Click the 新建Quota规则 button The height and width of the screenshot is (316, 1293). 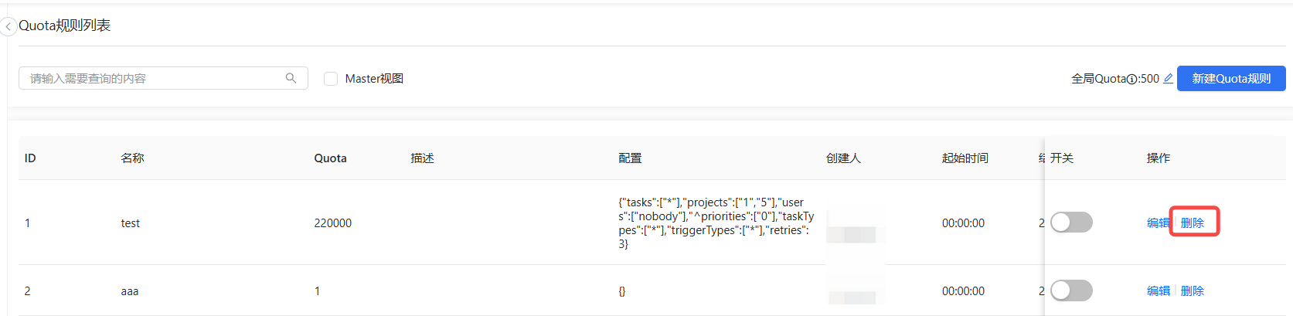[x=1230, y=79]
